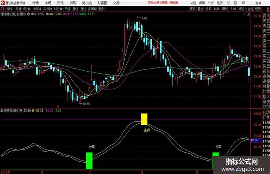Switch to the 1分钟 period
This screenshot has height=174, width=270.
pos(18,9)
